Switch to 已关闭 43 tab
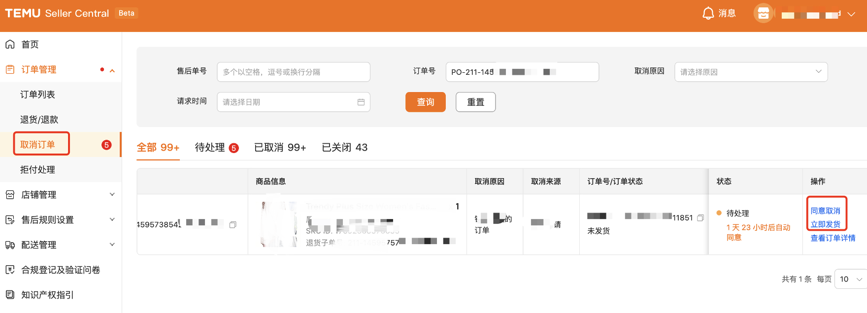 point(345,148)
